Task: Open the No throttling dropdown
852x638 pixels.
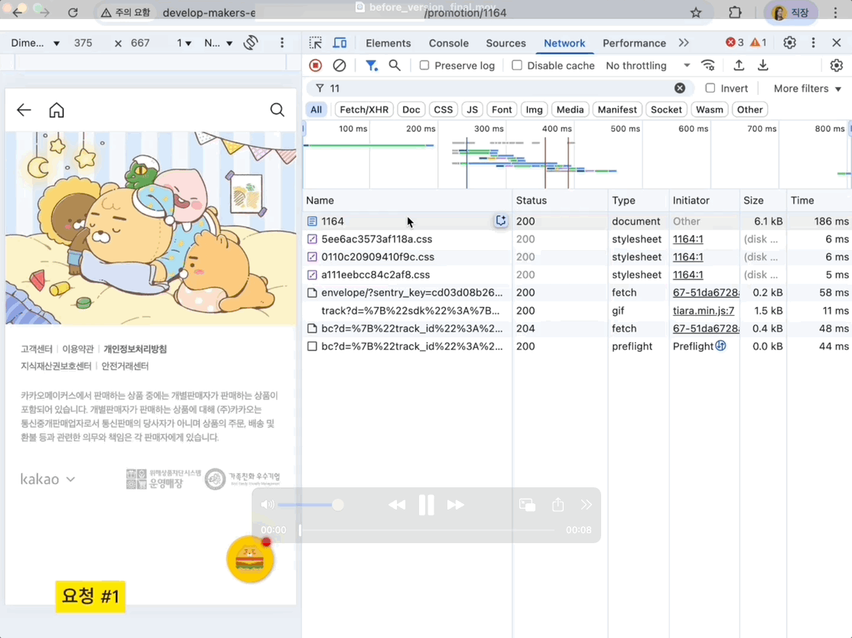Action: pos(648,66)
